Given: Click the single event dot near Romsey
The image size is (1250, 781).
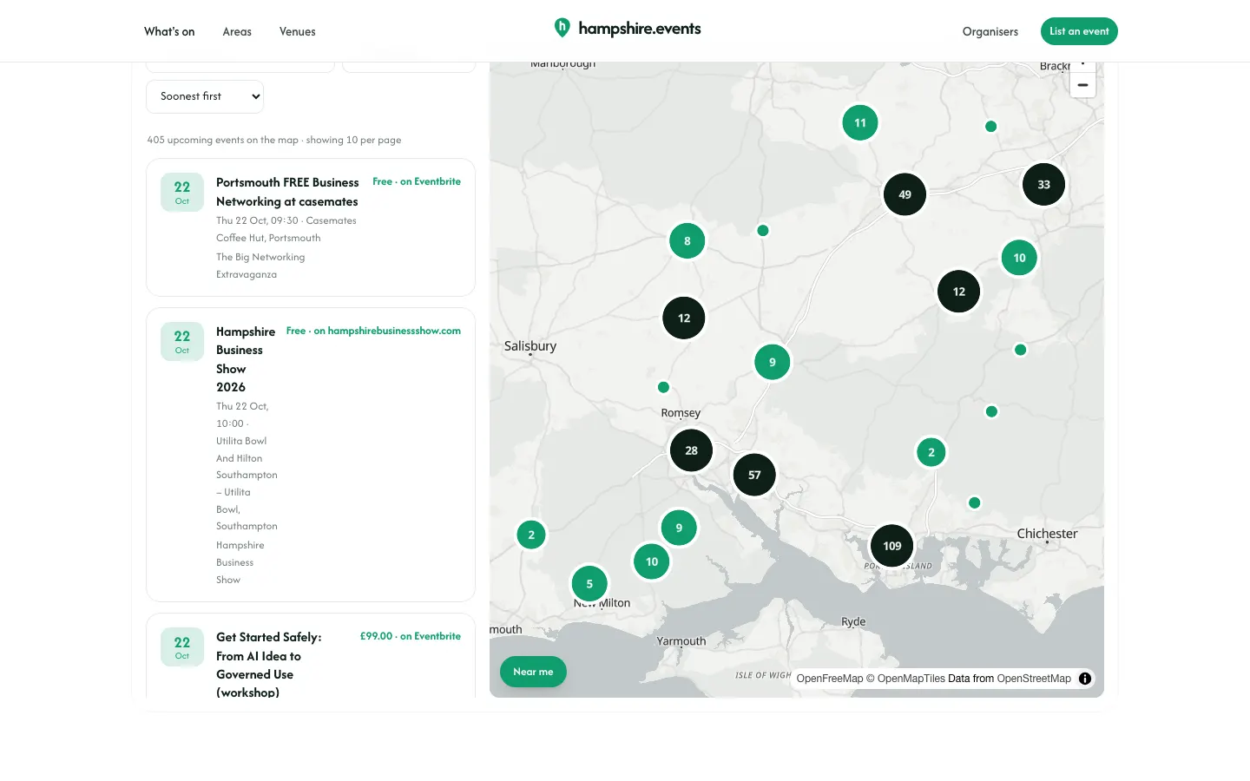Looking at the screenshot, I should 663,387.
